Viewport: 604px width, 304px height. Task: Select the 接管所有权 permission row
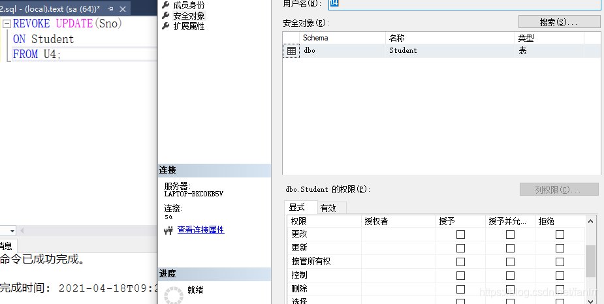click(436, 262)
